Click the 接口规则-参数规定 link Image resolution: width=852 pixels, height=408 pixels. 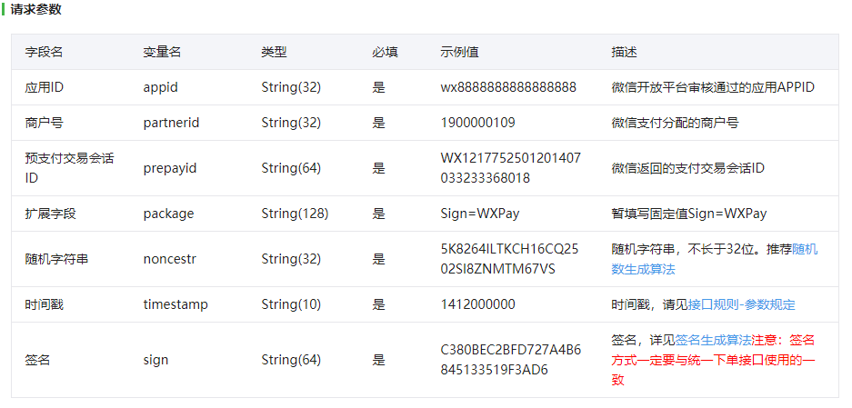pyautogui.click(x=741, y=304)
